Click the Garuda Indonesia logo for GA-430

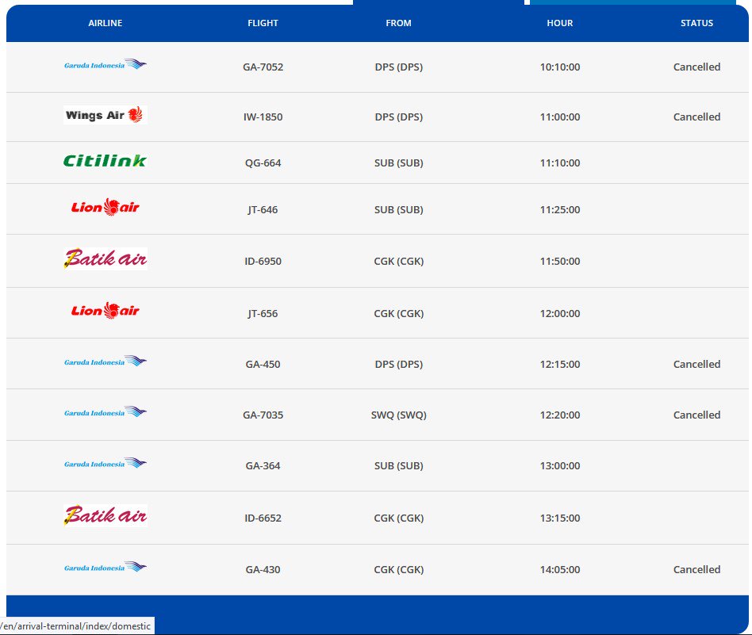tap(105, 567)
